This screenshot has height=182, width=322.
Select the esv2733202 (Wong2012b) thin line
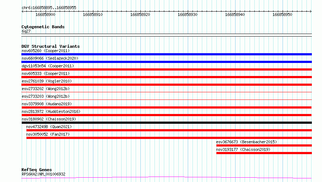click(x=166, y=92)
